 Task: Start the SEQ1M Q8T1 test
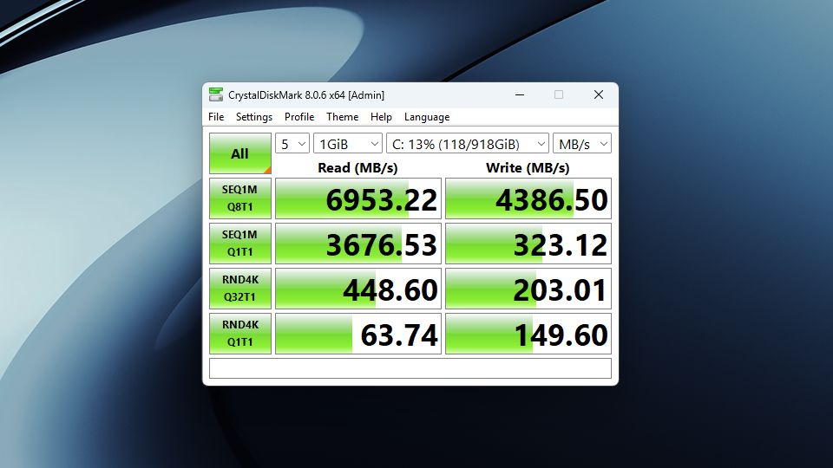click(x=239, y=198)
